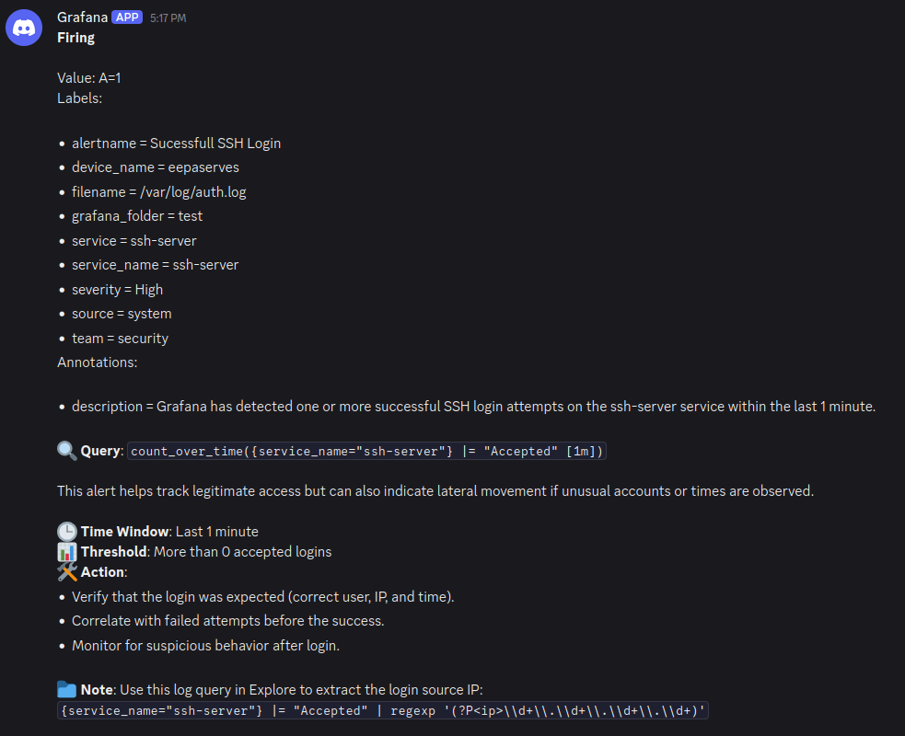Click the folder emoji beside Note
Viewport: 905px width, 736px height.
click(x=67, y=689)
